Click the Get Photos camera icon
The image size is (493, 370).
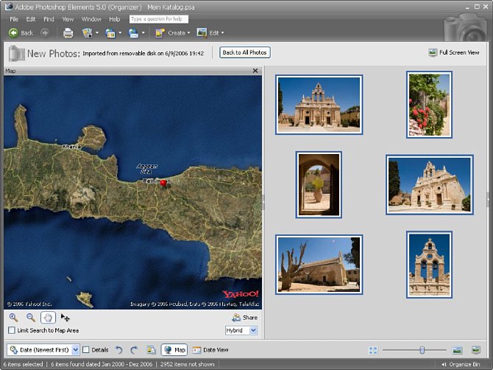tap(87, 32)
